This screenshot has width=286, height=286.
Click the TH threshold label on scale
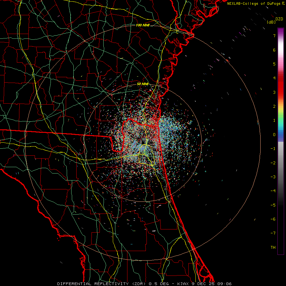coord(273,248)
